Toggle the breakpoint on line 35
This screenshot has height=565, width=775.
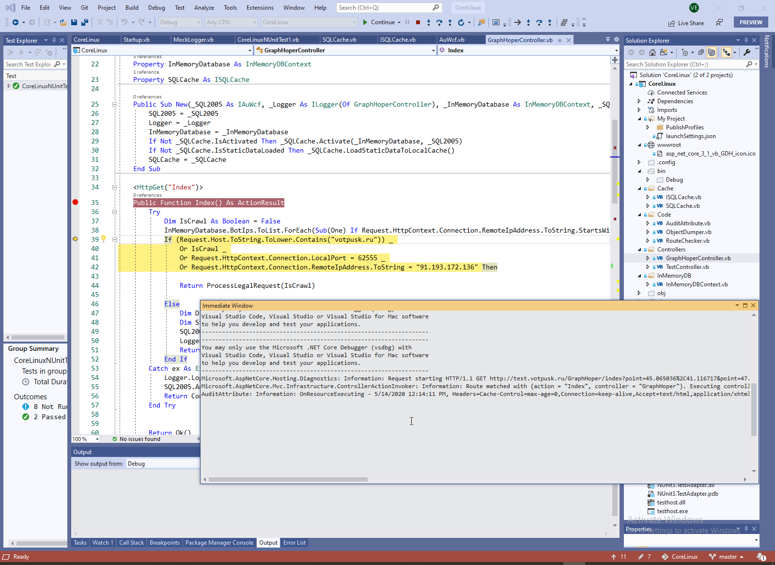[76, 203]
